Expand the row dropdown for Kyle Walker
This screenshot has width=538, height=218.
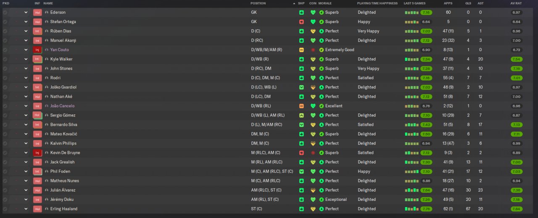click(26, 59)
